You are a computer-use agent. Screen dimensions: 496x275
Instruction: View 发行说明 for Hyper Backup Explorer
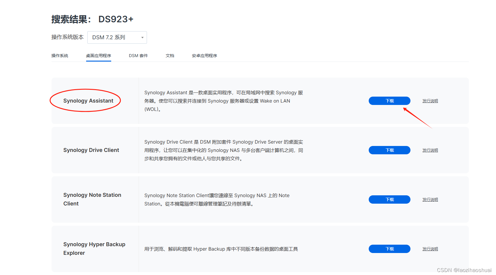(x=430, y=249)
